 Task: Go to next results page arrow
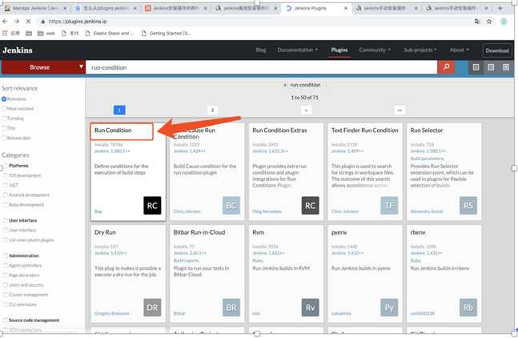(x=306, y=110)
